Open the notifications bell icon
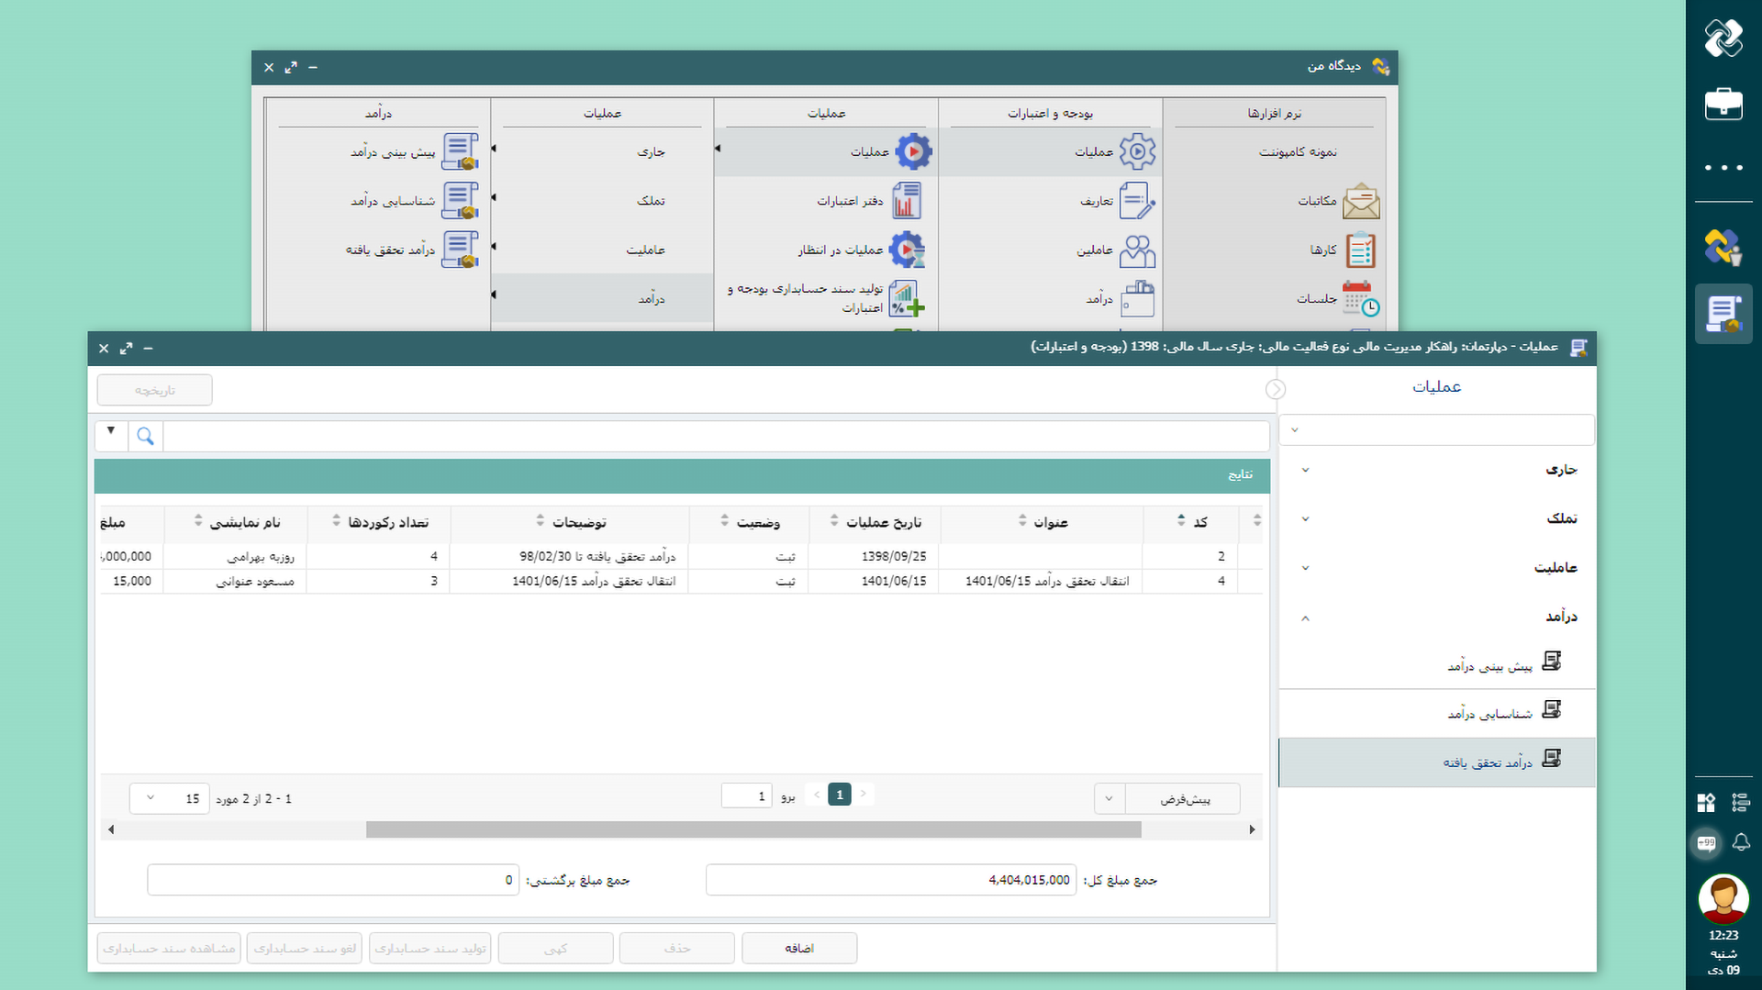Screen dimensions: 1762x990 point(1741,842)
